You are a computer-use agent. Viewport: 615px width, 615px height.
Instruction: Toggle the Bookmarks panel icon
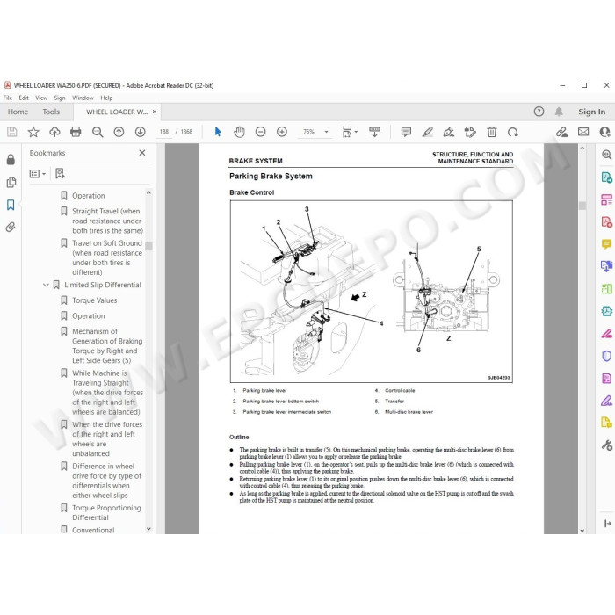click(11, 205)
